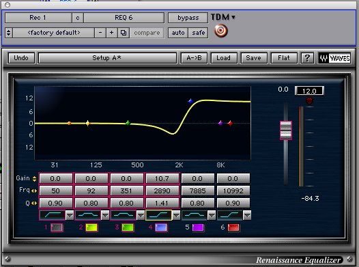The image size is (359, 267).
Task: Click the 12.0 peak value field
Action: click(309, 91)
